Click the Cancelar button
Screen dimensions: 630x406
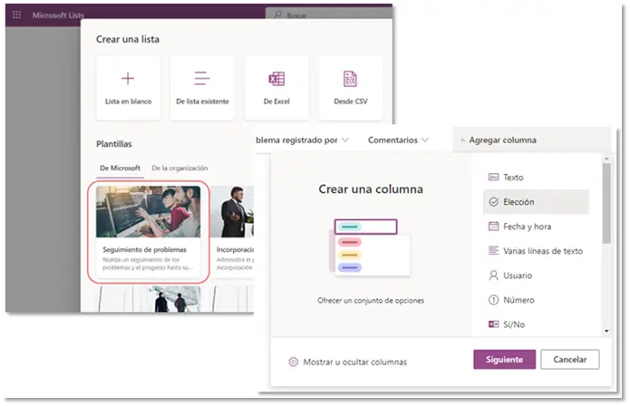(570, 360)
